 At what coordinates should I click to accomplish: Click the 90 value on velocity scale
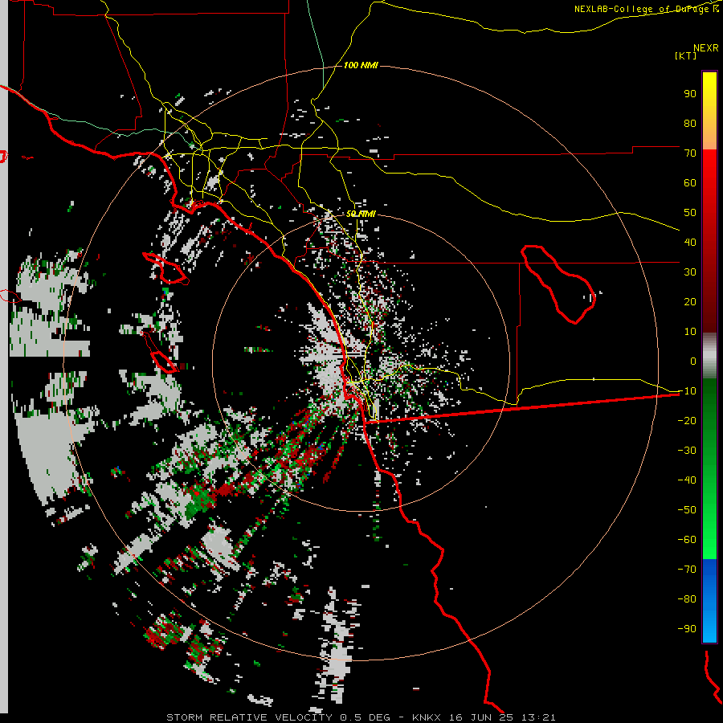pyautogui.click(x=690, y=94)
